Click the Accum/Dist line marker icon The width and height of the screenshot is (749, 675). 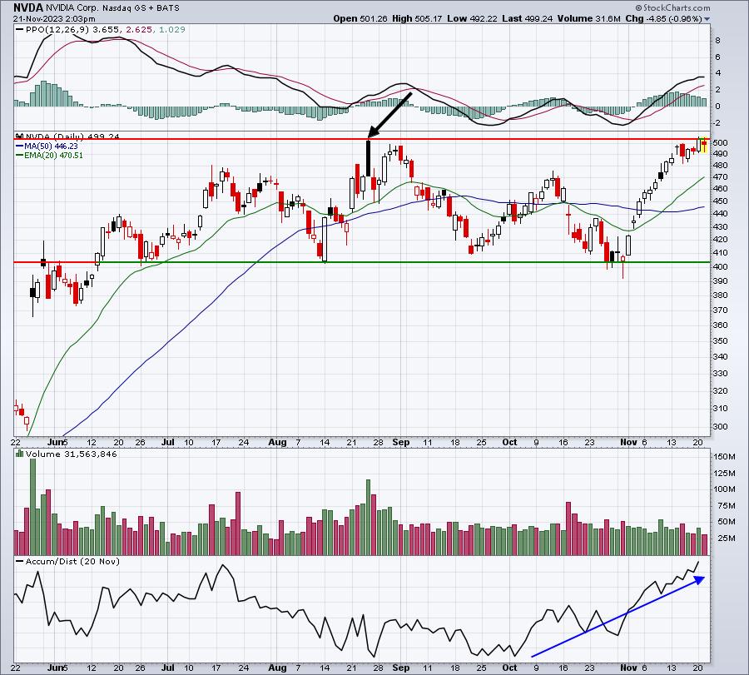coord(20,562)
